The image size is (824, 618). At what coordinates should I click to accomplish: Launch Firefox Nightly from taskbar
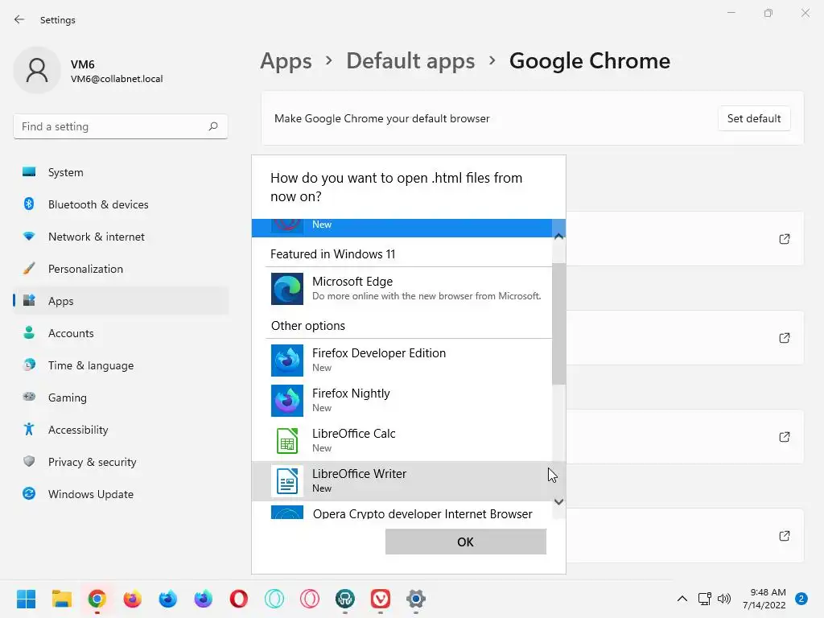coord(204,599)
